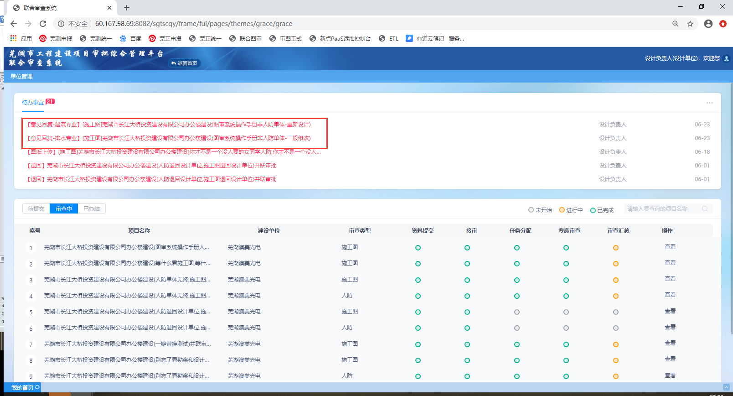Select the 已完成 status radio

(593, 210)
